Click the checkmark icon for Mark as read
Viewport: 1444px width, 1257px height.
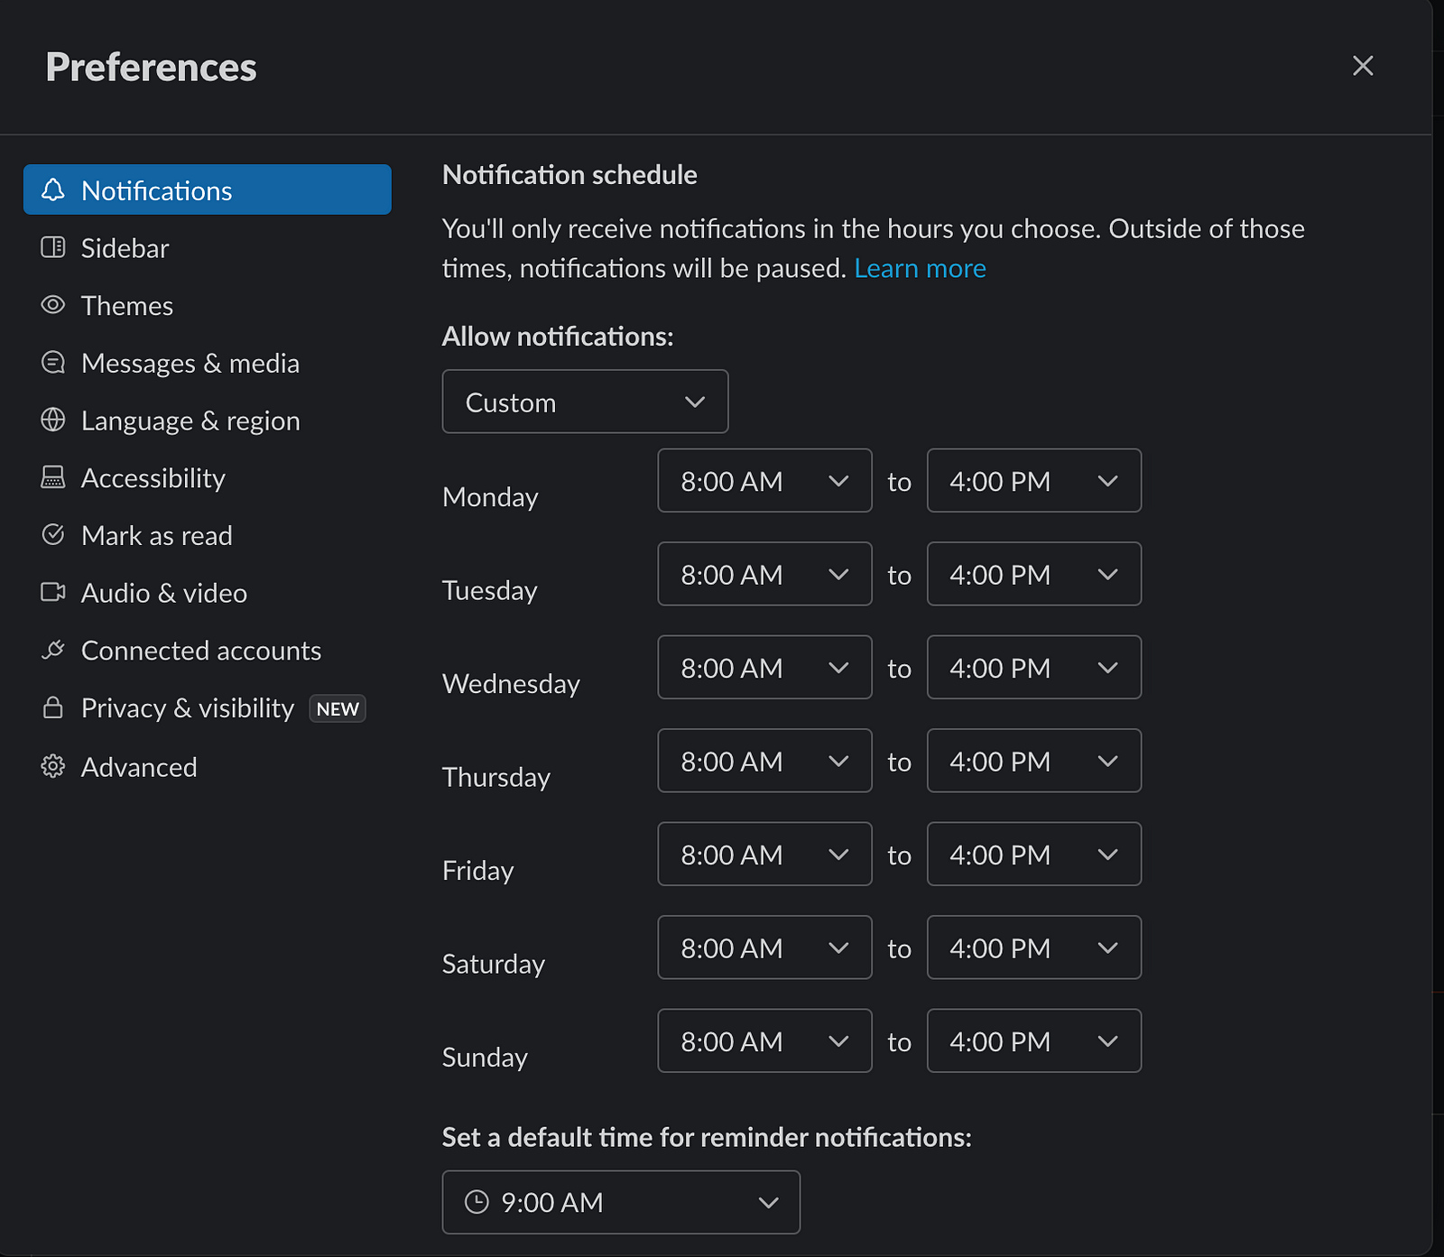(x=53, y=535)
